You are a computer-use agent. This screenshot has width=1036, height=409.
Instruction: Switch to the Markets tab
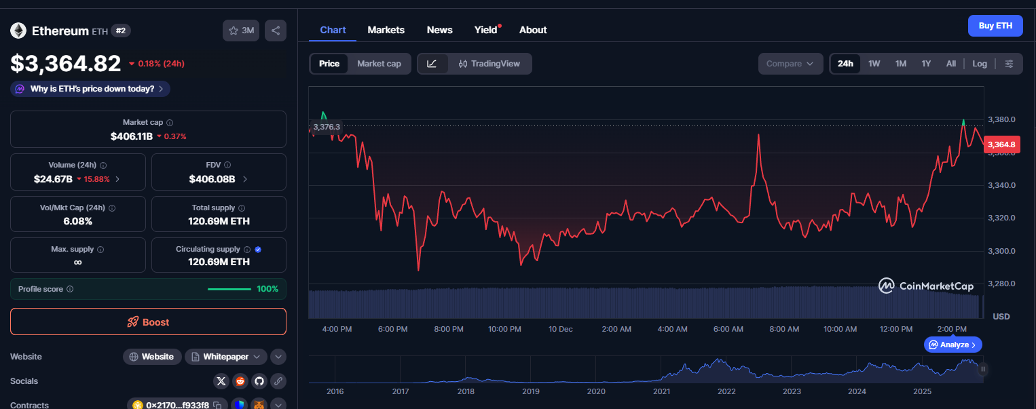pyautogui.click(x=386, y=29)
